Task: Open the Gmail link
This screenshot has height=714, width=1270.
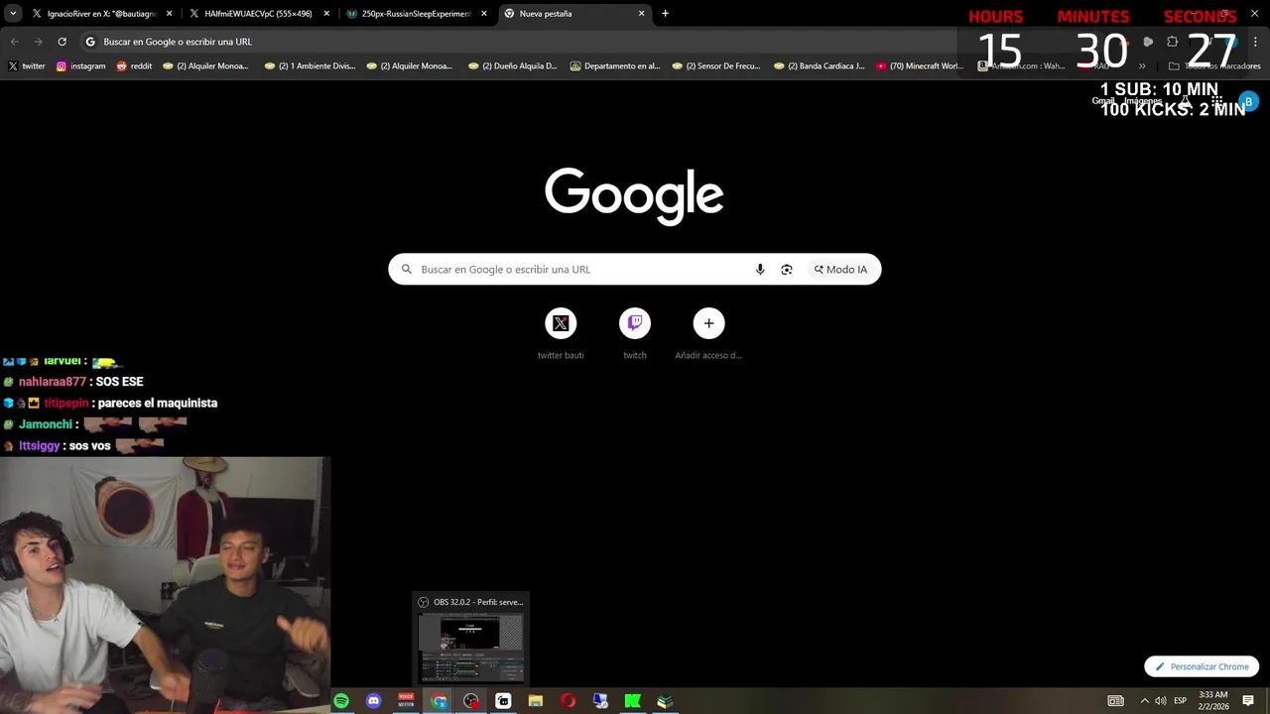Action: [1103, 101]
